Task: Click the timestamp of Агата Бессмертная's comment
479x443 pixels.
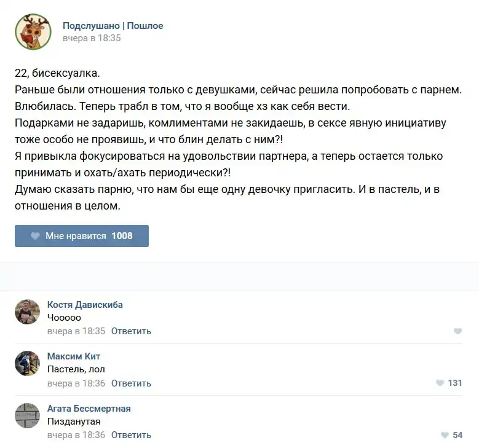Action: (x=76, y=435)
